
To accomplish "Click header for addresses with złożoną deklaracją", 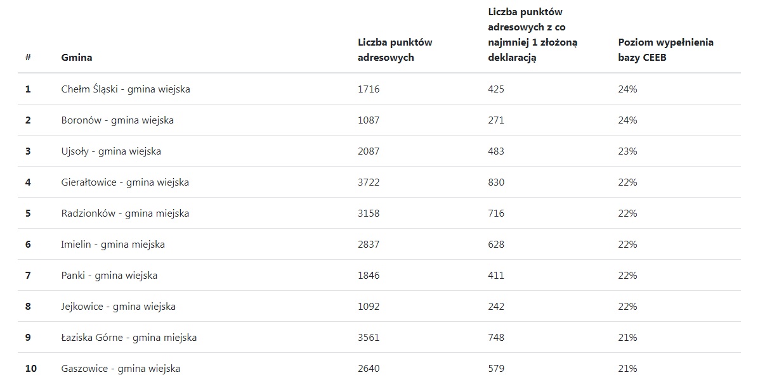I will [532, 34].
